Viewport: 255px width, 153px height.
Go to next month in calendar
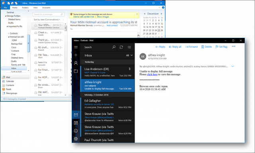[161, 14]
